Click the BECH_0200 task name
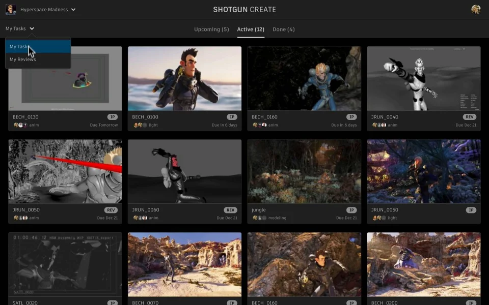Viewport: 489px width, 305px height. point(384,303)
